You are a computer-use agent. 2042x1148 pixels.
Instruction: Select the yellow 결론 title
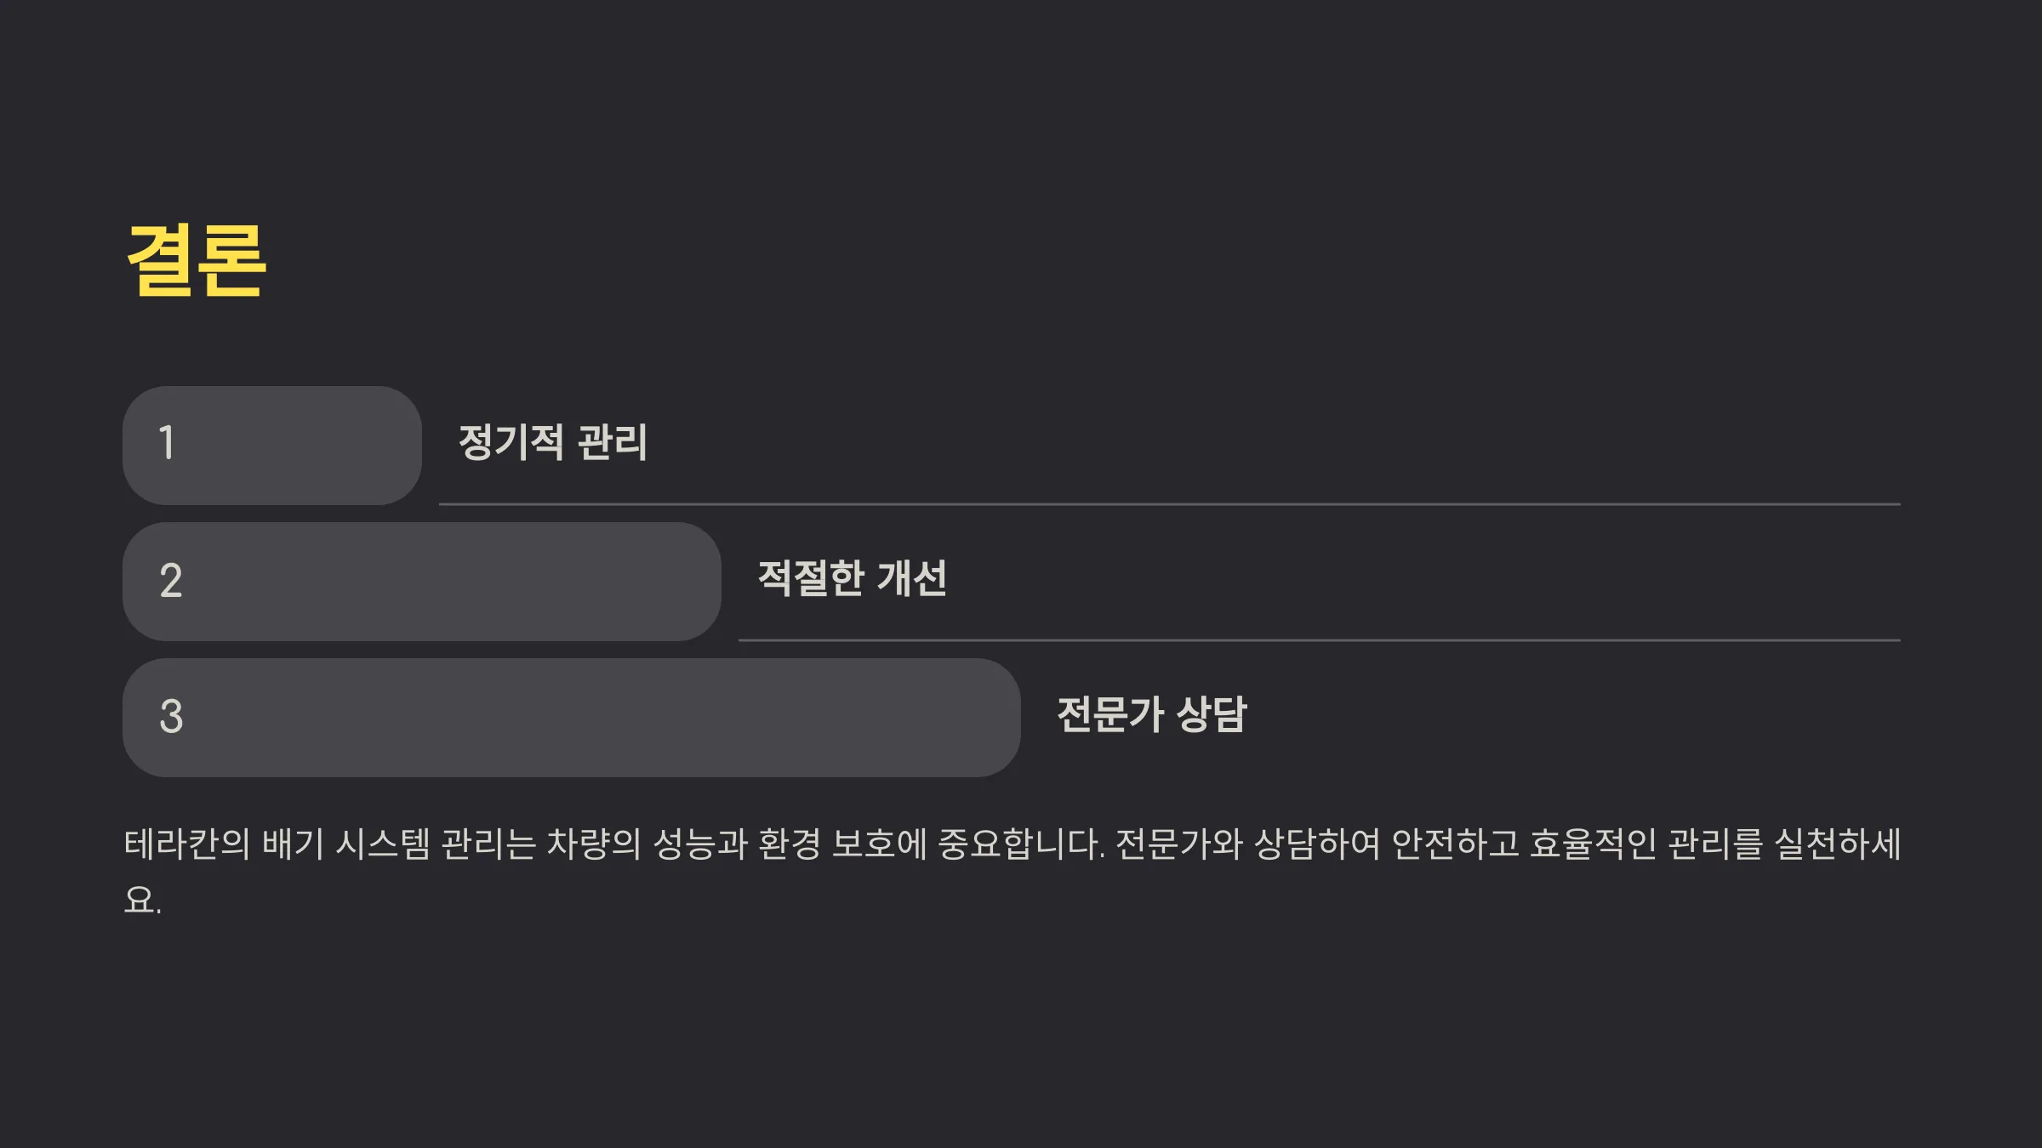coord(197,261)
